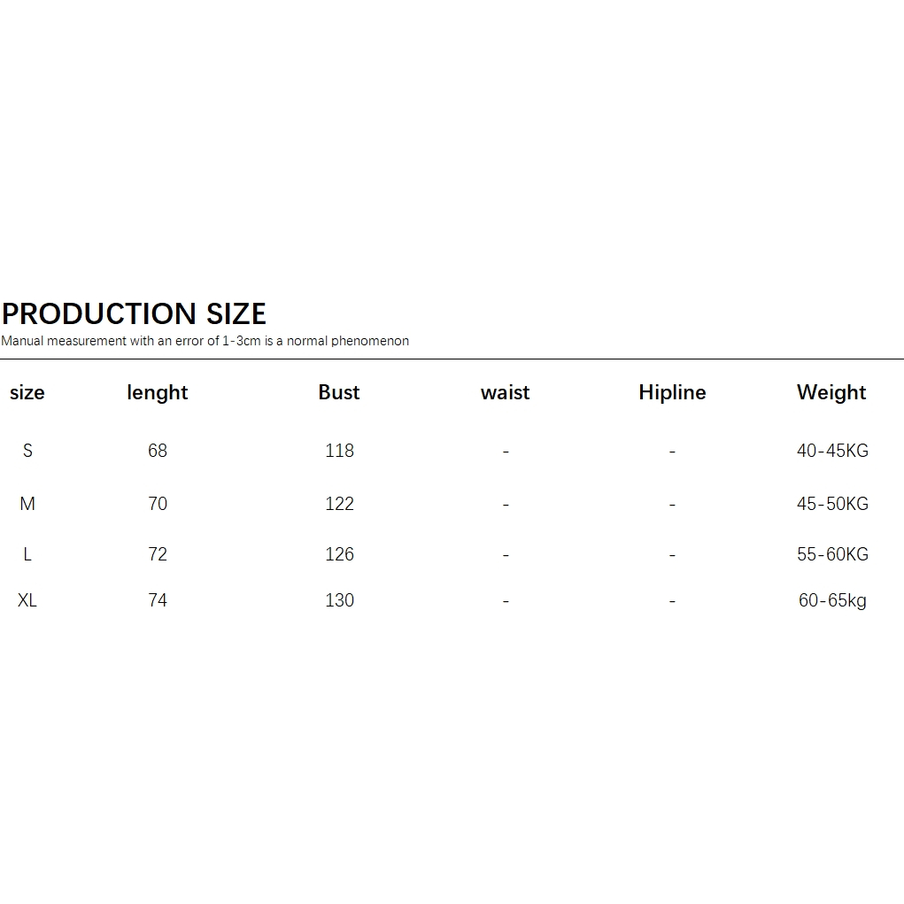
Task: Select the bust value 130
Action: click(339, 600)
